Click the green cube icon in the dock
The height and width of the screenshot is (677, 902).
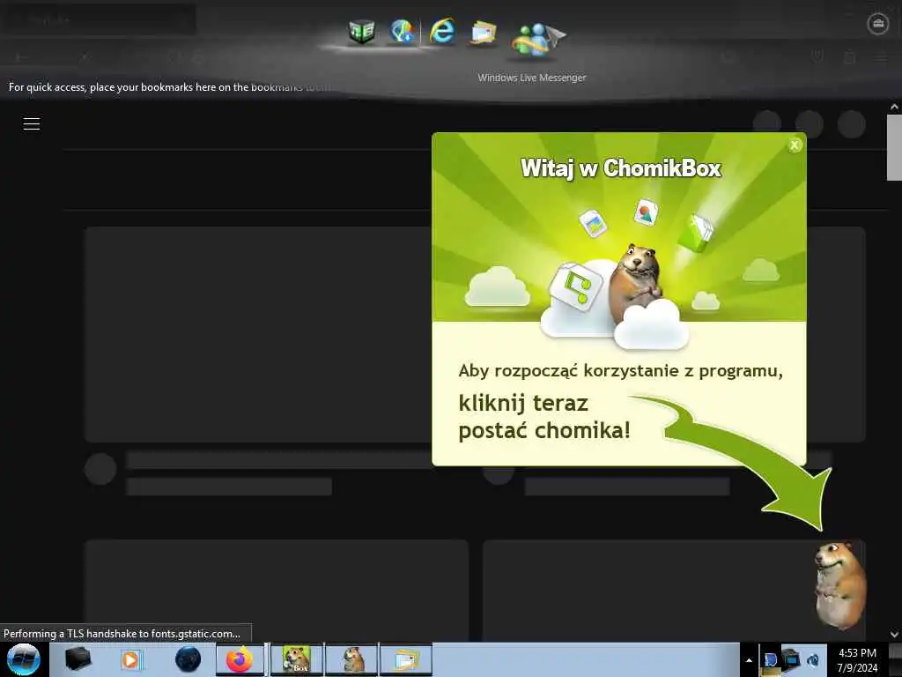coord(362,31)
